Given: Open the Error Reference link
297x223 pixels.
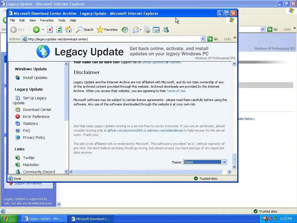Looking at the screenshot, I should coord(36,117).
